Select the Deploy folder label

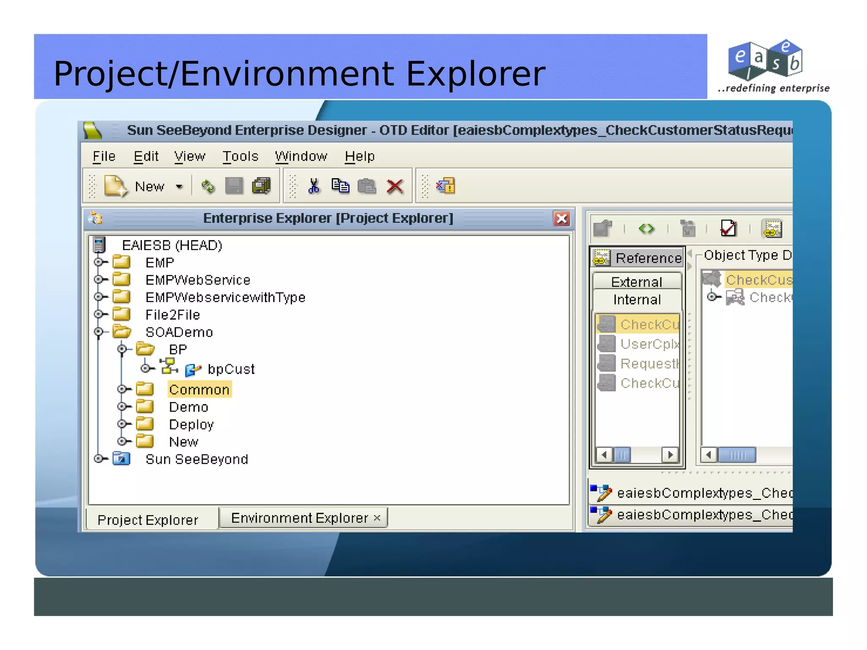pos(191,424)
